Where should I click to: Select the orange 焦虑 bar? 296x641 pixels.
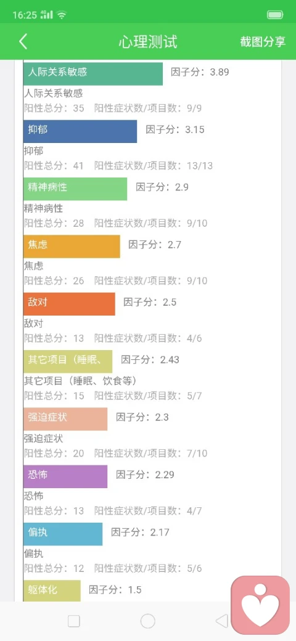click(x=72, y=247)
